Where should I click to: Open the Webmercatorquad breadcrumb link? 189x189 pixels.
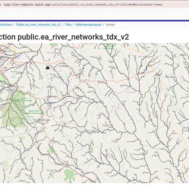88,25
